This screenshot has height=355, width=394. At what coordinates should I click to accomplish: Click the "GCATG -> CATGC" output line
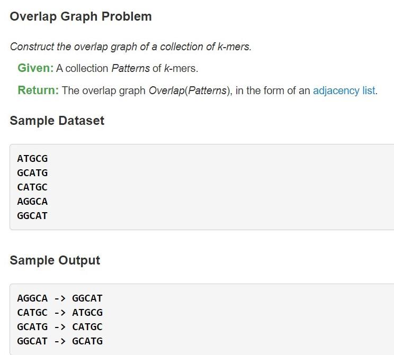click(60, 326)
